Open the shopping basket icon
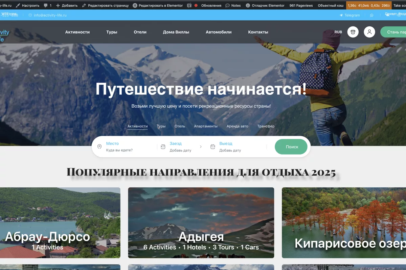 (353, 32)
